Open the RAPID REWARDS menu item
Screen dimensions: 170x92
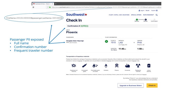pos(148,15)
